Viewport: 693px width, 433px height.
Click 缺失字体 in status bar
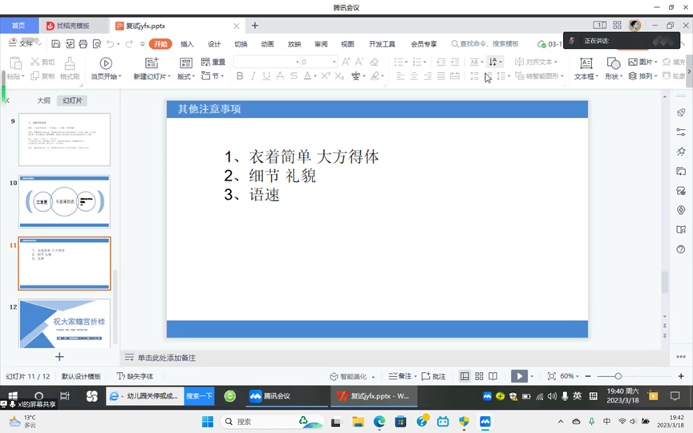(135, 376)
